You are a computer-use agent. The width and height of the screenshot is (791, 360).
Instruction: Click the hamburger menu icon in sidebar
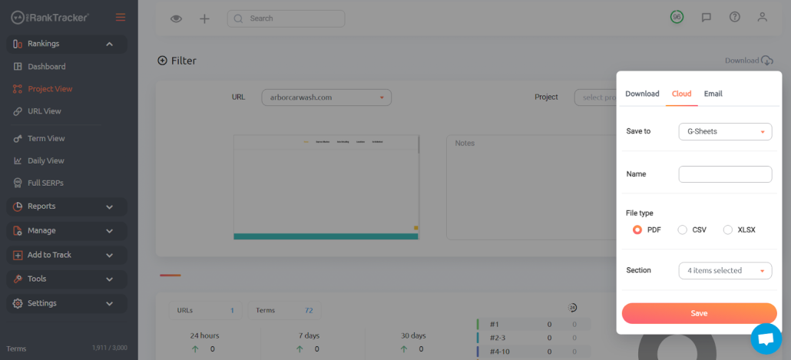[121, 17]
